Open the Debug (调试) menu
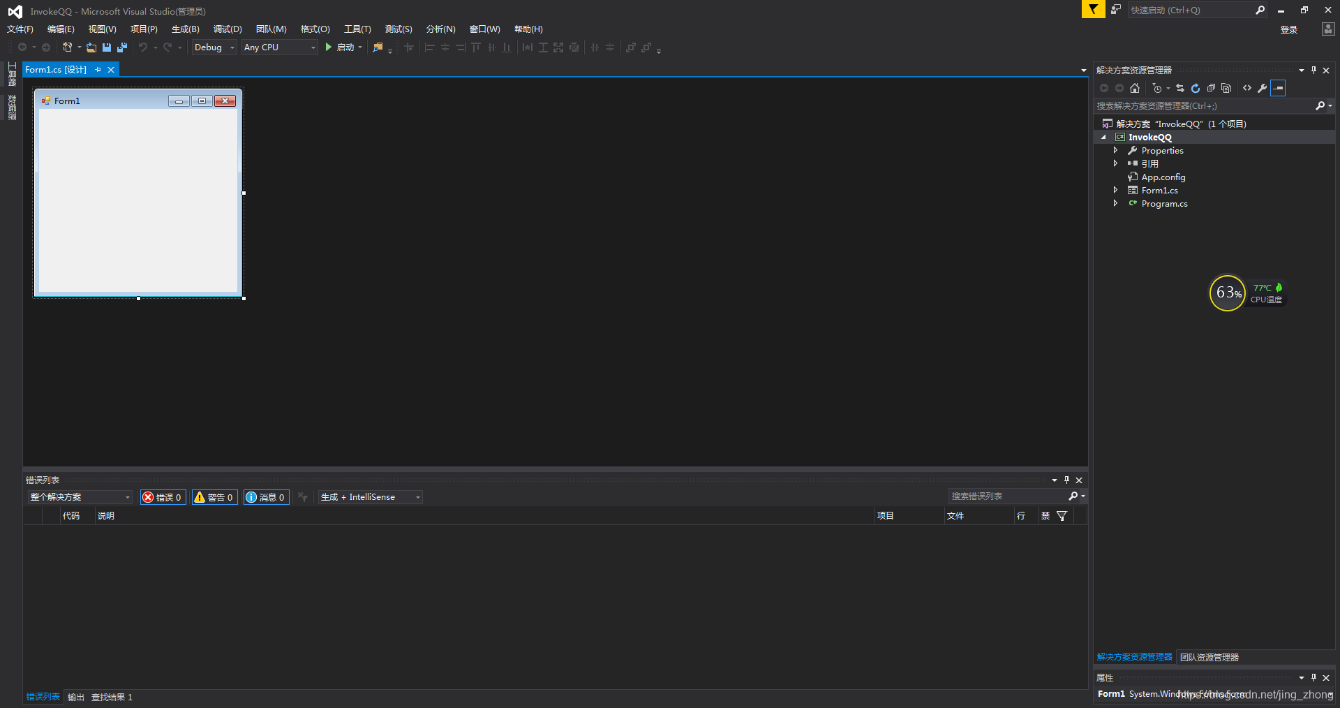 [228, 29]
